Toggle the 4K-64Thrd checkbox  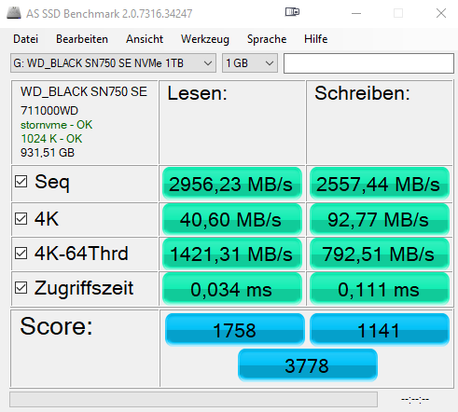click(21, 253)
